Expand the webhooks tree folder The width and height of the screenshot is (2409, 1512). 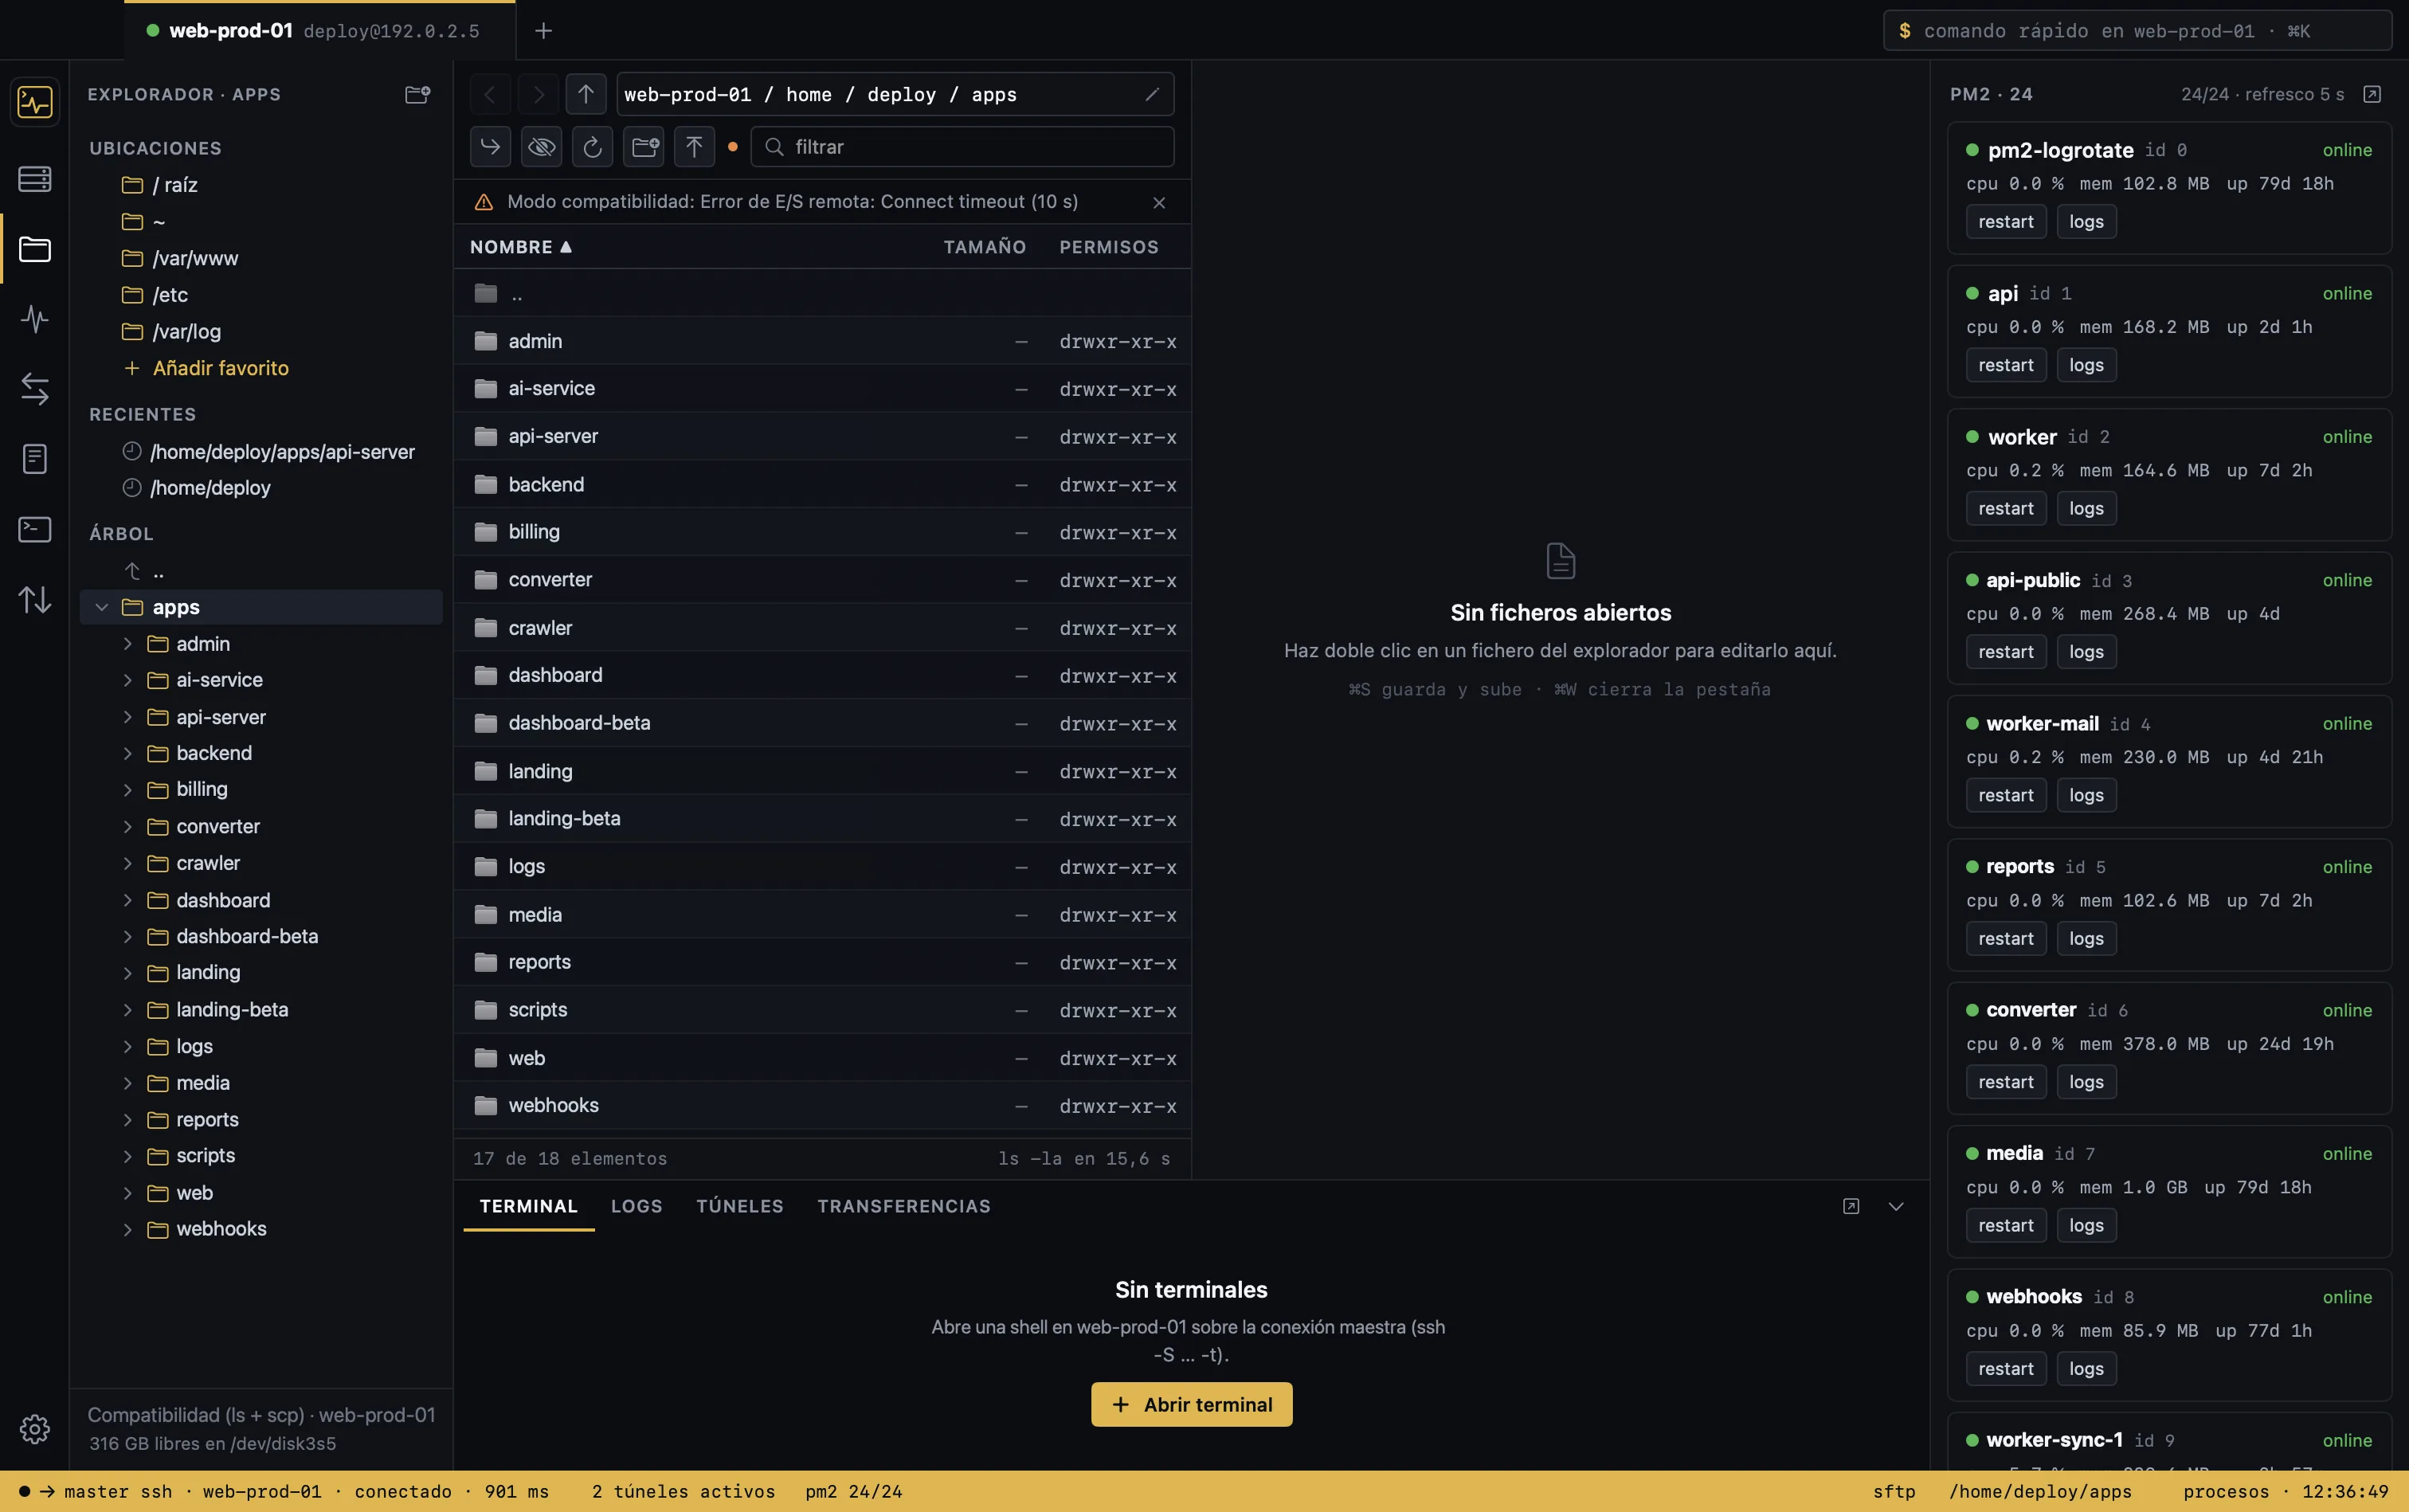pyautogui.click(x=128, y=1229)
